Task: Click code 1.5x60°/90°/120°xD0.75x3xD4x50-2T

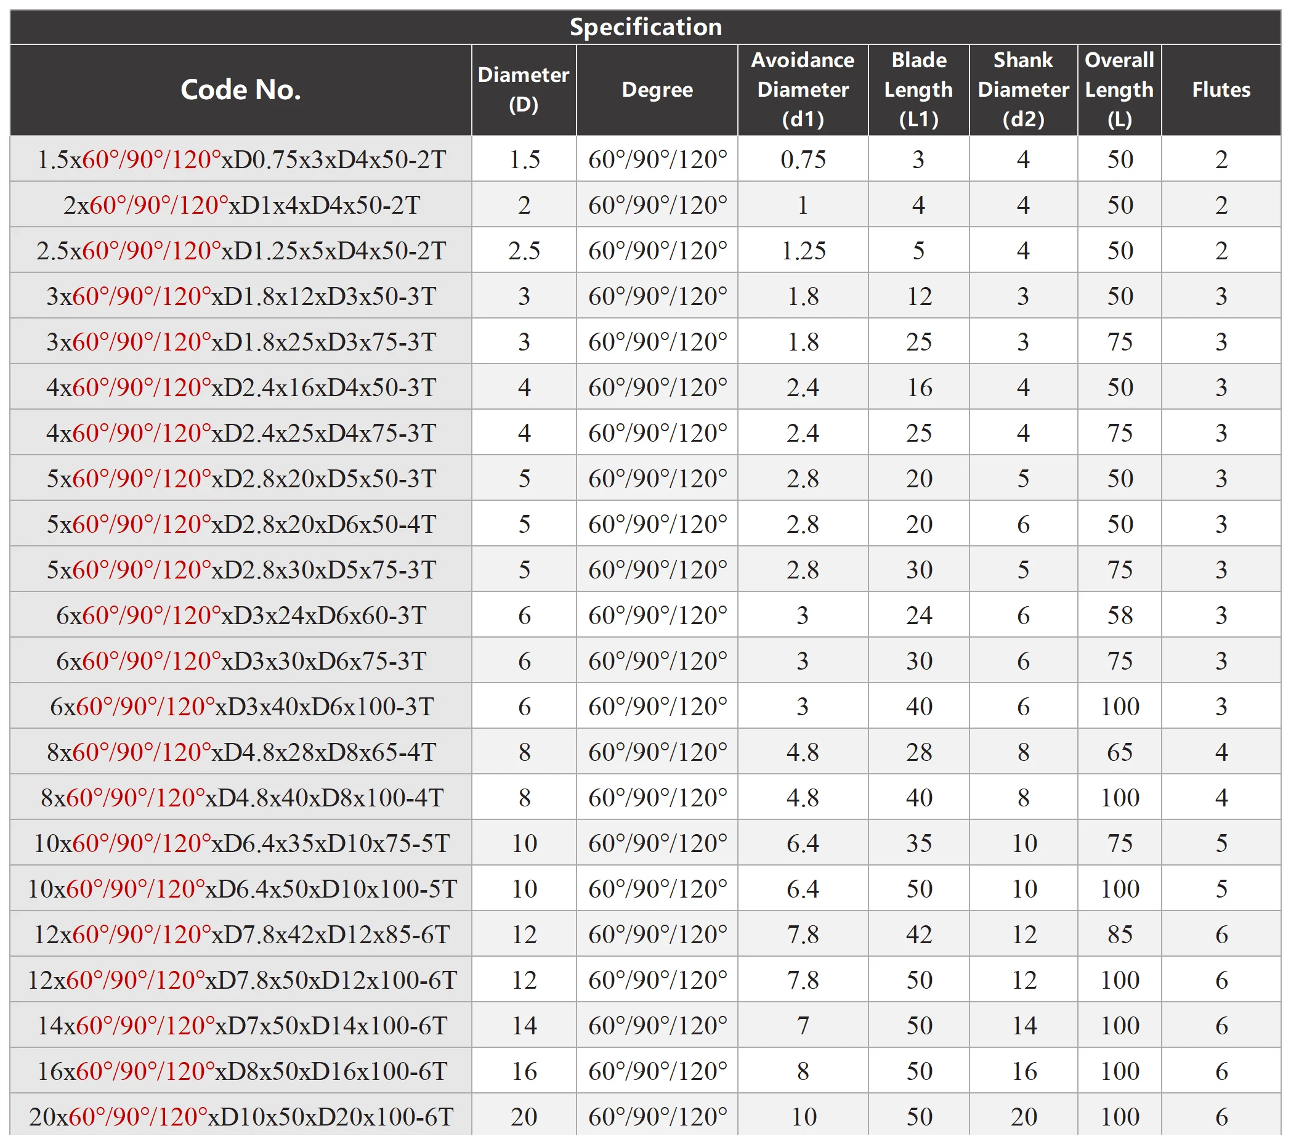Action: click(241, 159)
